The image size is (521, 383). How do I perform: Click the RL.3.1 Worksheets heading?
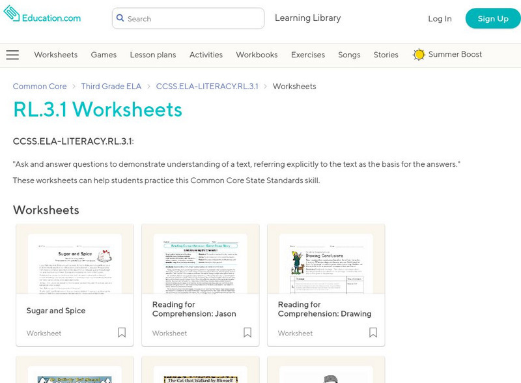(x=98, y=109)
